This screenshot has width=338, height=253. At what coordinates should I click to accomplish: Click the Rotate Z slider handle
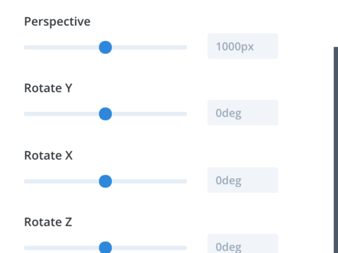point(105,247)
